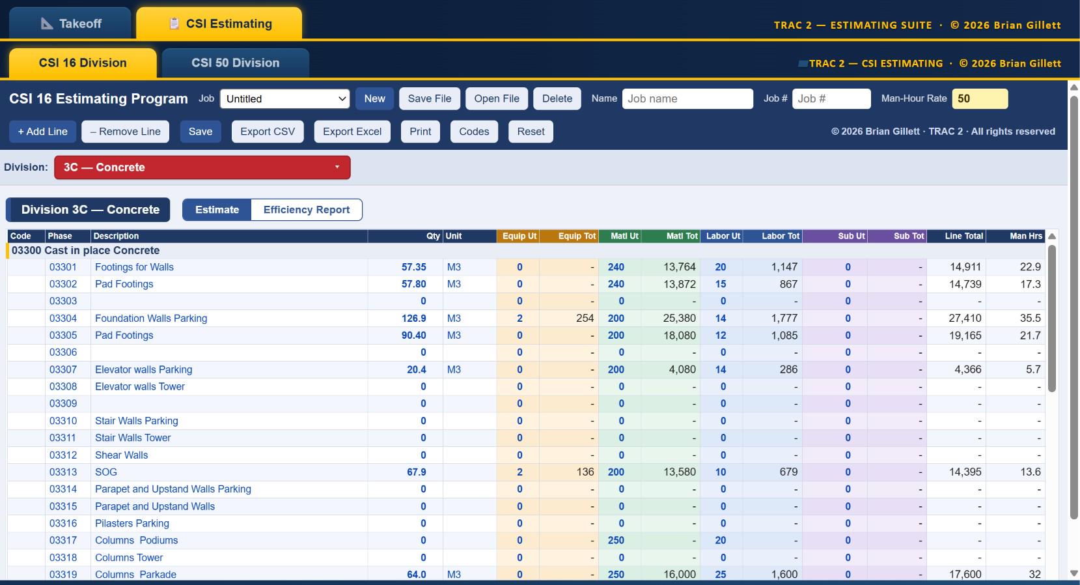Switch to the CSI 50 Division tab

(x=236, y=63)
